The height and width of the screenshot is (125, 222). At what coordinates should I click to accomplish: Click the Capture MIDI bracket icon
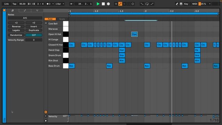tap(129, 4)
